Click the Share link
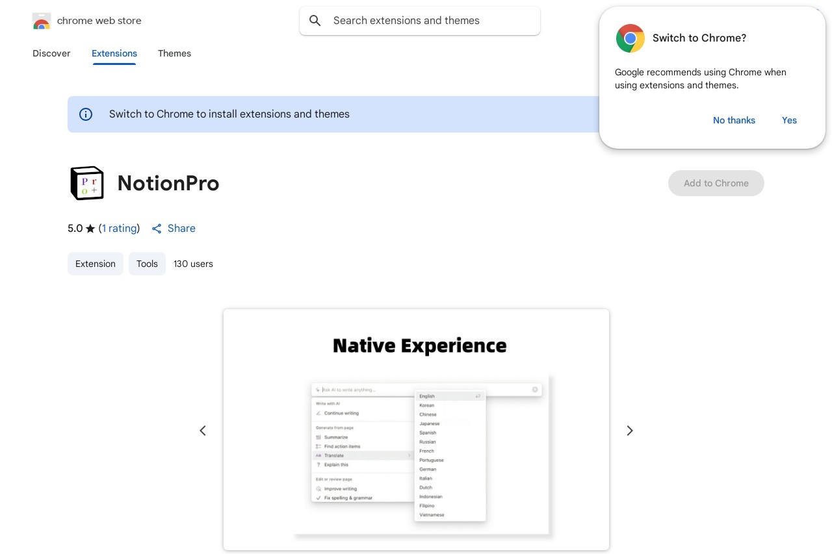Screen dimensions: 832x554 pyautogui.click(x=181, y=229)
